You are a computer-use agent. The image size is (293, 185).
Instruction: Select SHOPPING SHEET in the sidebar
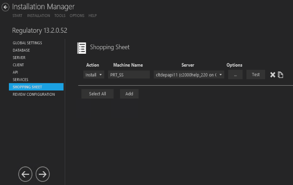[x=36, y=87]
